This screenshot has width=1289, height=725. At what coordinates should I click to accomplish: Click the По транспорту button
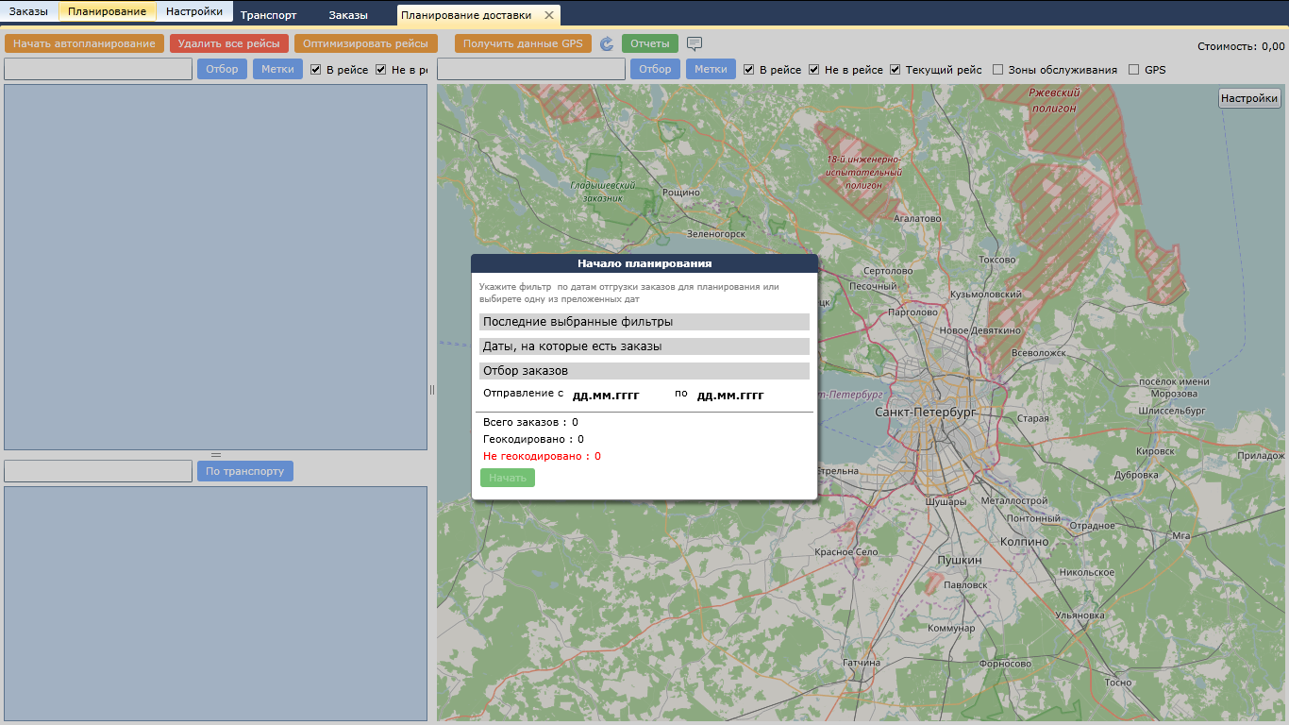pos(245,471)
